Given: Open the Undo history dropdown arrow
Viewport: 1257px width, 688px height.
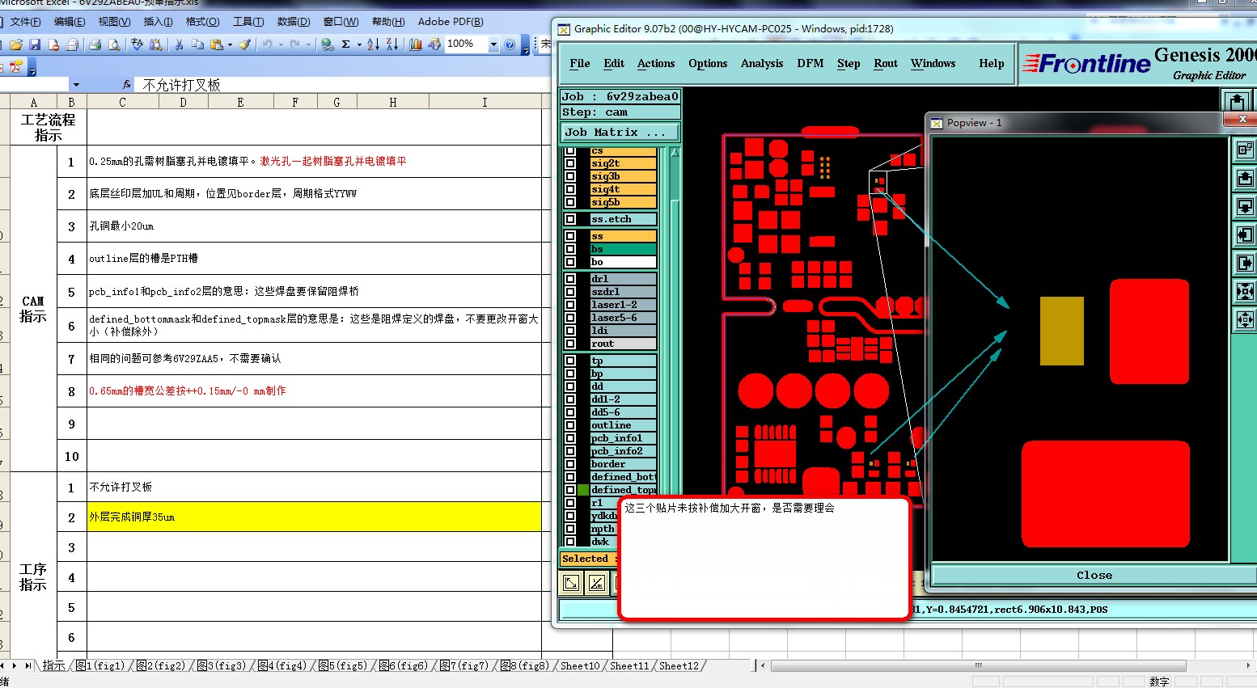Looking at the screenshot, I should pyautogui.click(x=281, y=44).
